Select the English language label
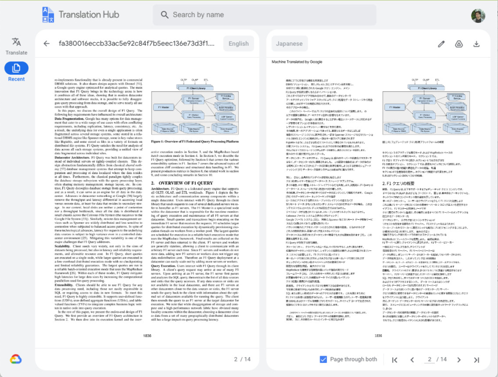 239,44
